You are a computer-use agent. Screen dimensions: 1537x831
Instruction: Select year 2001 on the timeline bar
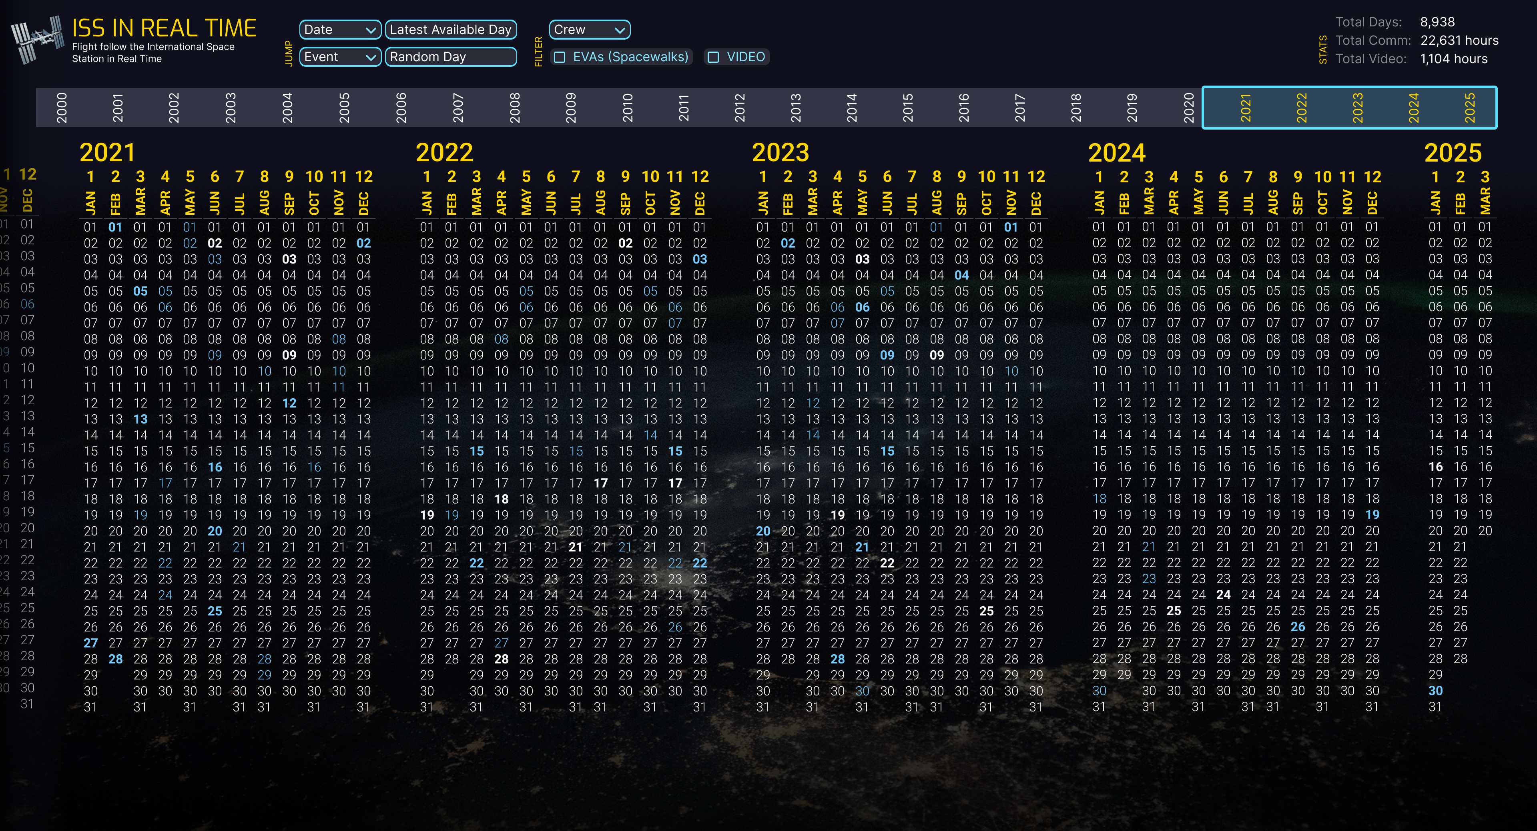[x=118, y=108]
